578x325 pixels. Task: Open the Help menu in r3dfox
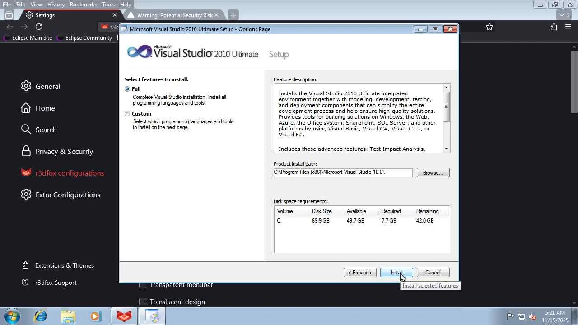[126, 5]
